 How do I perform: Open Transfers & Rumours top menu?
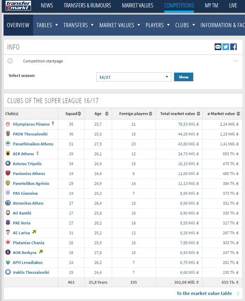(x=87, y=6)
